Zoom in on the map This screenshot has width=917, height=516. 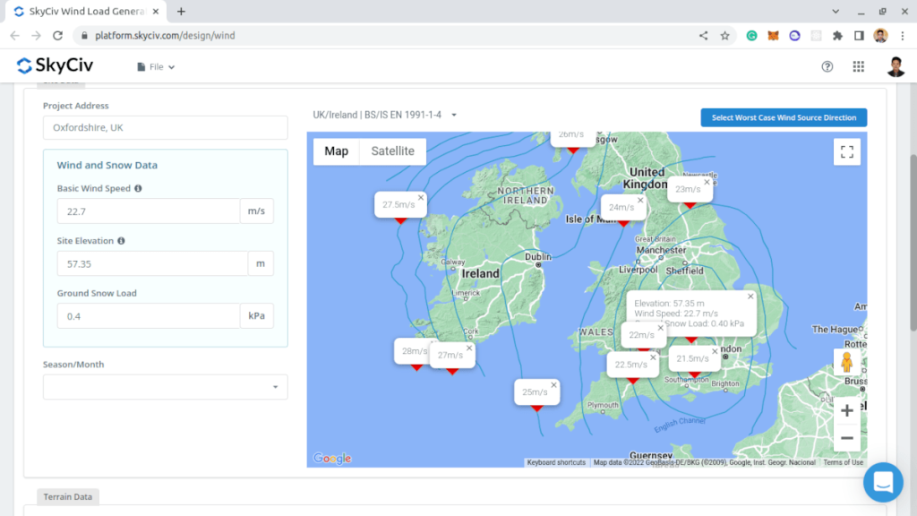pyautogui.click(x=846, y=410)
